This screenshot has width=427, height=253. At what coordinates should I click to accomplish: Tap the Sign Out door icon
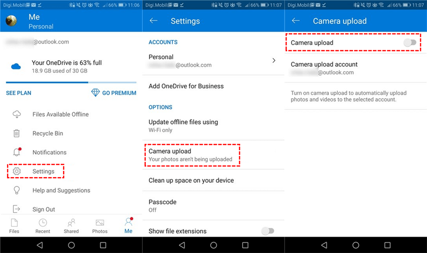17,209
